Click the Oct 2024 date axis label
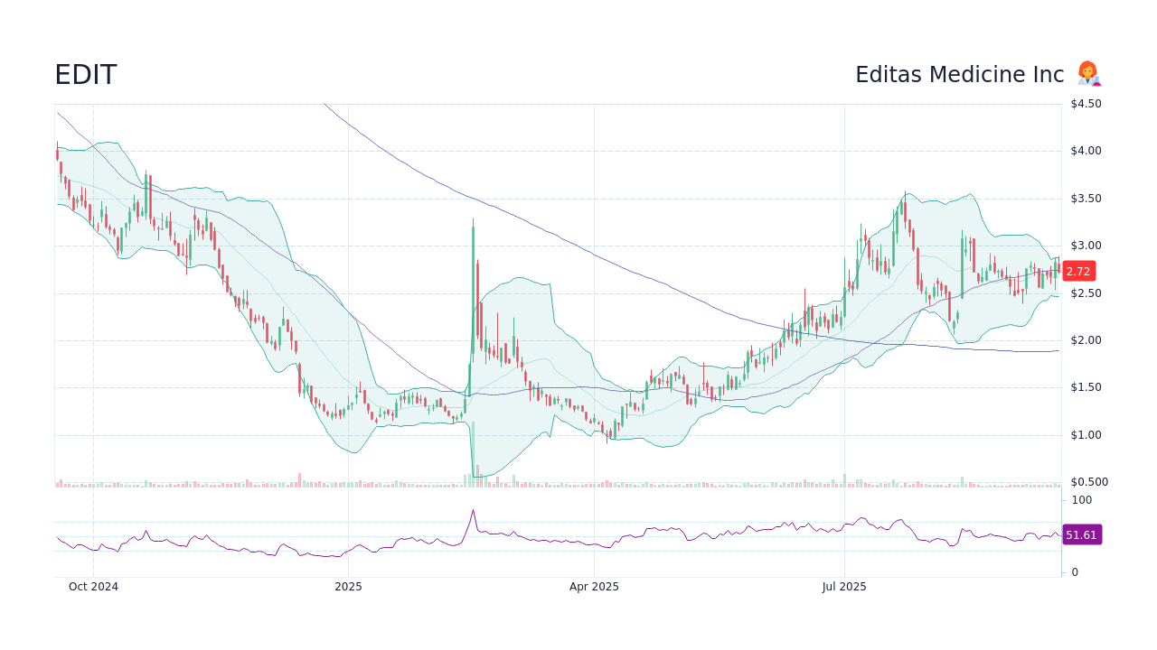 pyautogui.click(x=93, y=587)
